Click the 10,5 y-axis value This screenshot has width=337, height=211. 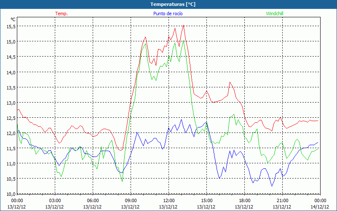(x=11, y=179)
